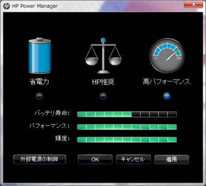Click the 輝度 brightness level bar
The height and width of the screenshot is (186, 206).
click(x=127, y=140)
